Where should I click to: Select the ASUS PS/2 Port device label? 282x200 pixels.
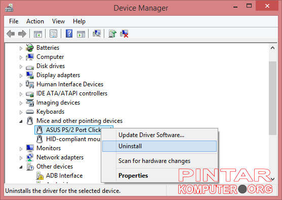[x=73, y=130]
